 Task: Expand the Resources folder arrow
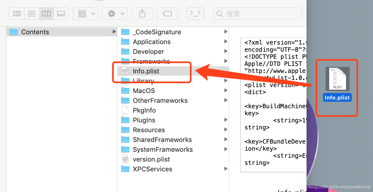(226, 129)
